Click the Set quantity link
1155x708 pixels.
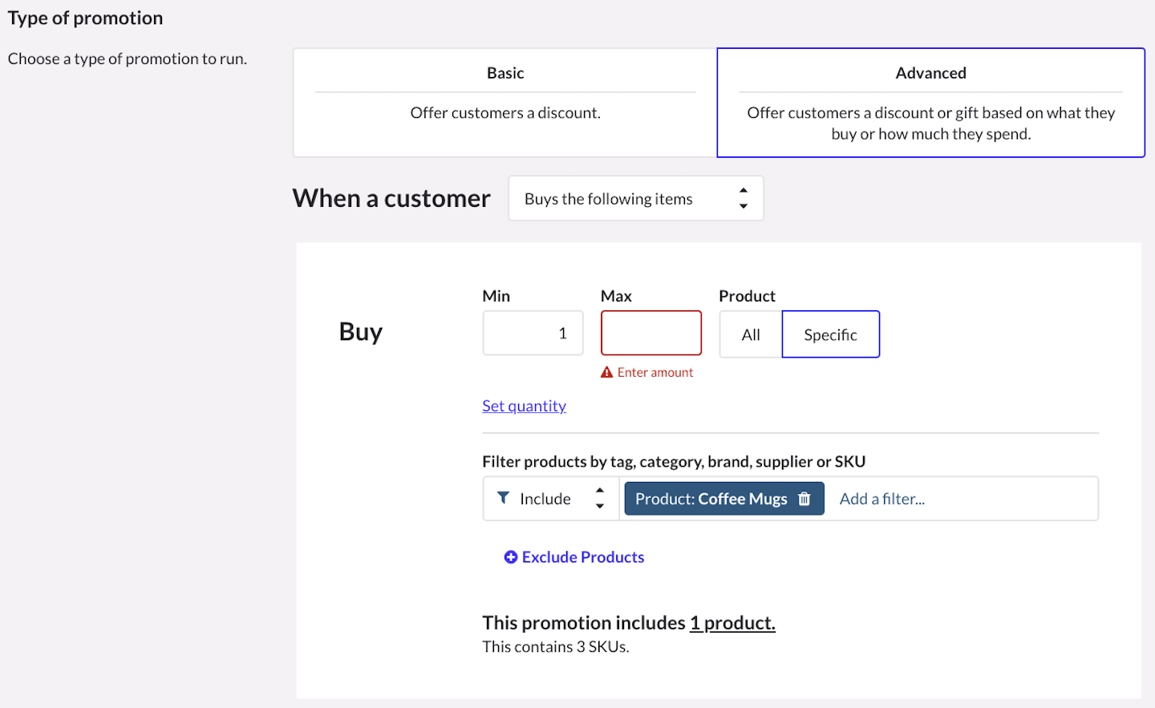524,406
